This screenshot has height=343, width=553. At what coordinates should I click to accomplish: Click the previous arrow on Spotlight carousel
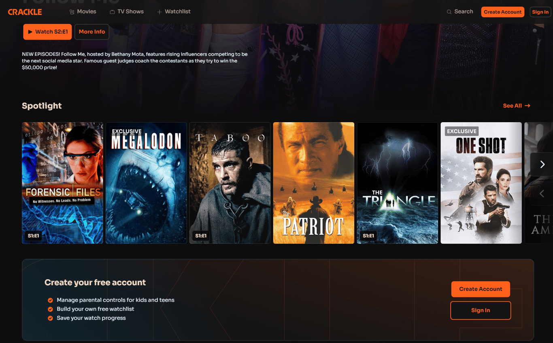(542, 194)
